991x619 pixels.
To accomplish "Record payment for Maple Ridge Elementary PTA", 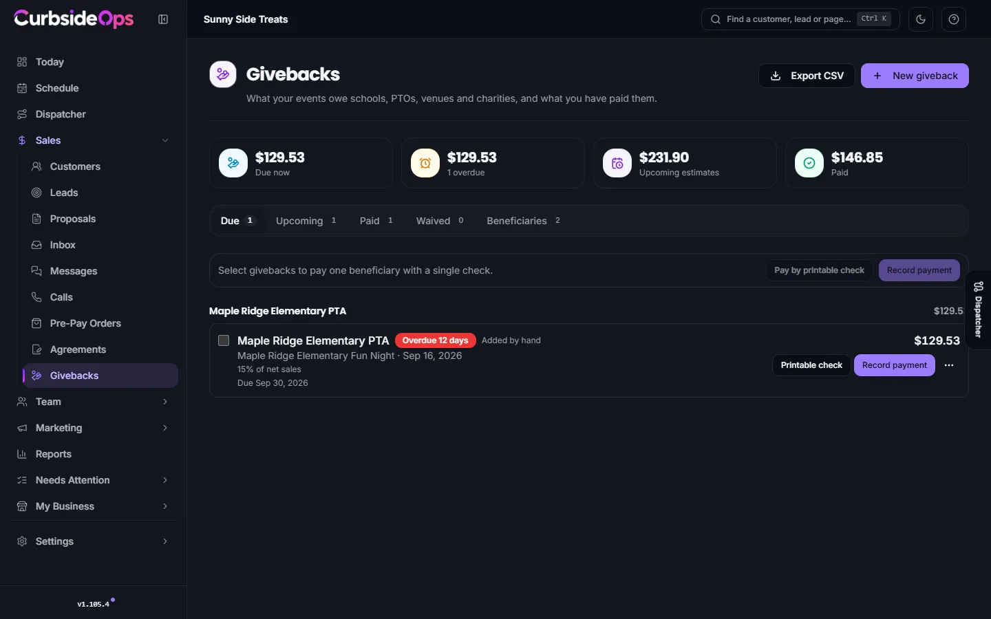I will click(895, 365).
